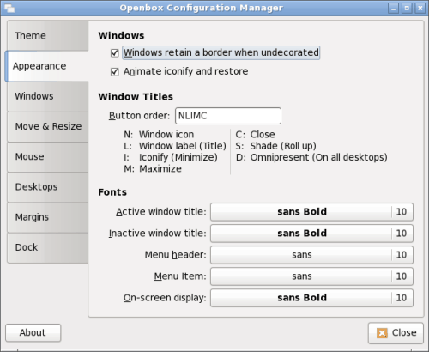
Task: Go to the Move & Resize tab
Action: [47, 126]
